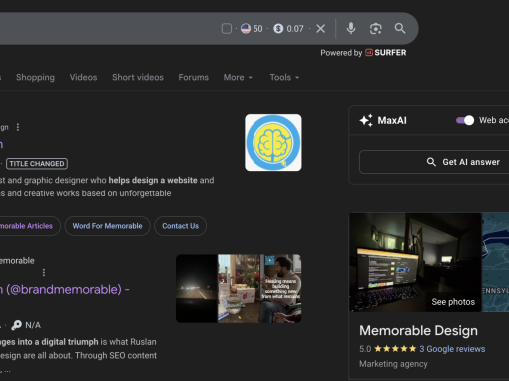Open the brain logo thumbnail
The height and width of the screenshot is (381, 509).
coord(273,143)
